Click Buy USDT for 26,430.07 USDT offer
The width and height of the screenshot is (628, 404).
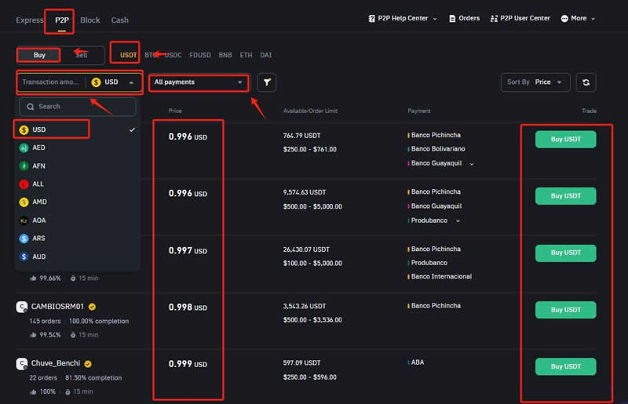coord(565,253)
